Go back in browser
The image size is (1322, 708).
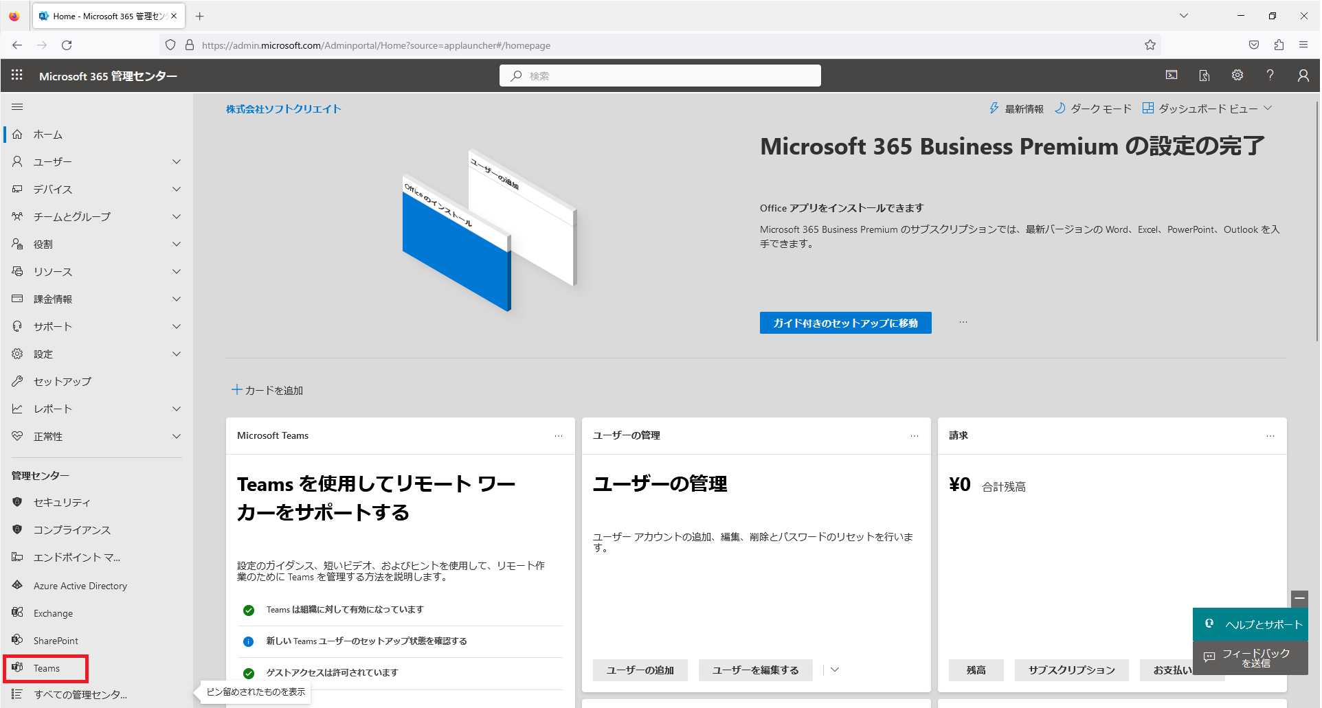click(17, 45)
